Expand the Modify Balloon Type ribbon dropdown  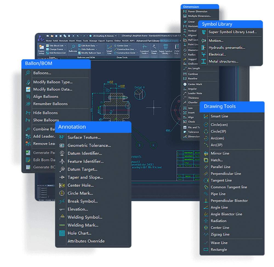[103, 53]
